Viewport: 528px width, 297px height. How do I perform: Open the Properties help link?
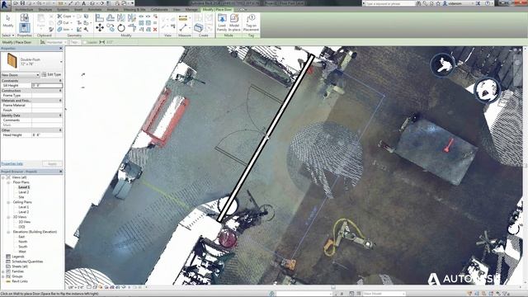pyautogui.click(x=12, y=163)
